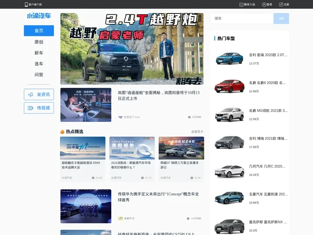Open the 长安第四代CS75PLUS article headline

156,233
